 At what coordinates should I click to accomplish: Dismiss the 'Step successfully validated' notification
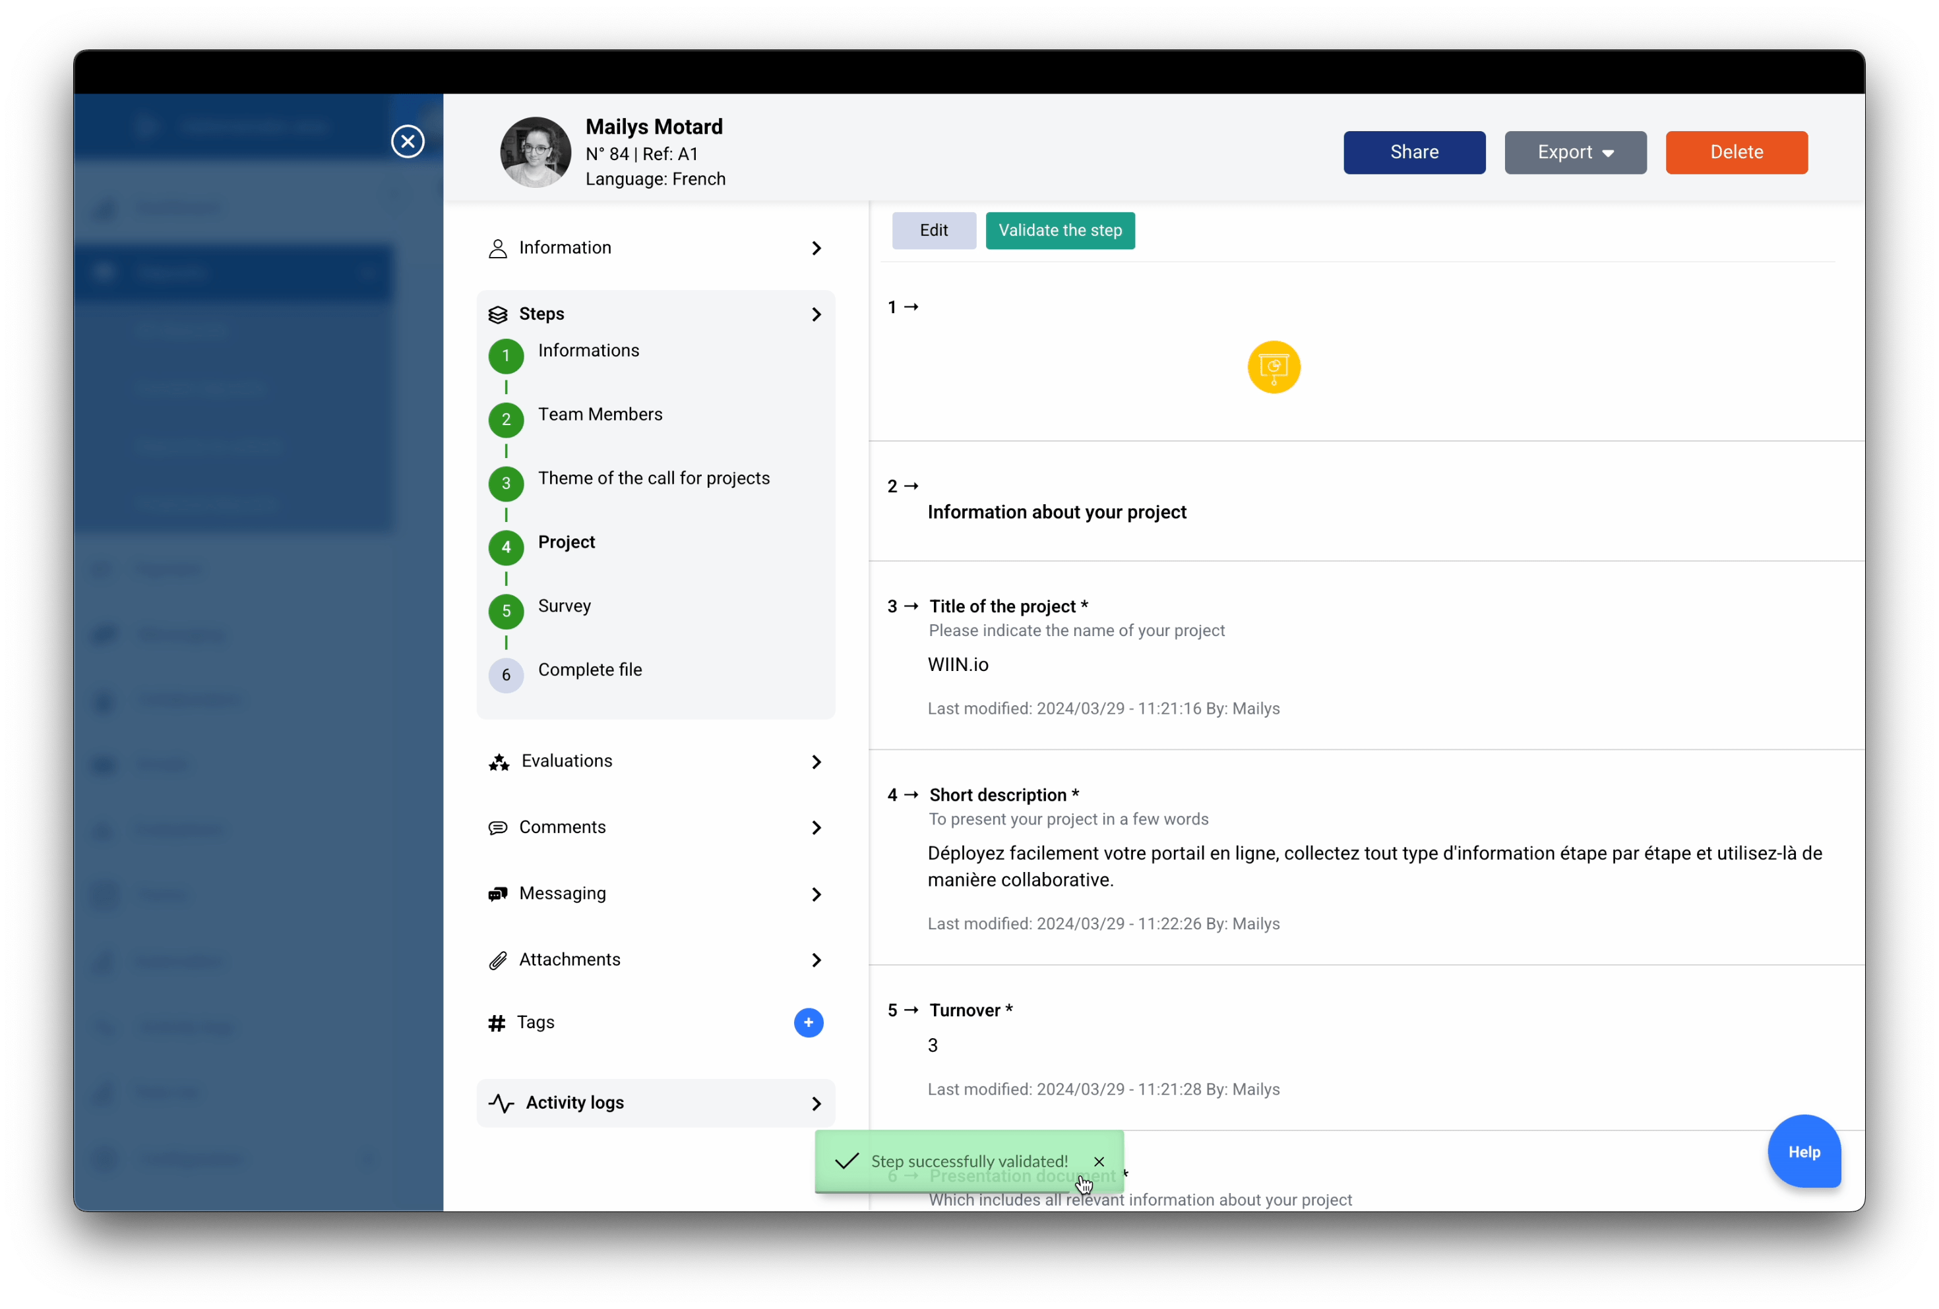click(1099, 1161)
